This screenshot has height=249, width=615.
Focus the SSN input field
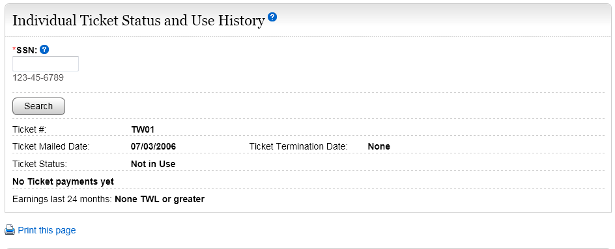pos(46,64)
